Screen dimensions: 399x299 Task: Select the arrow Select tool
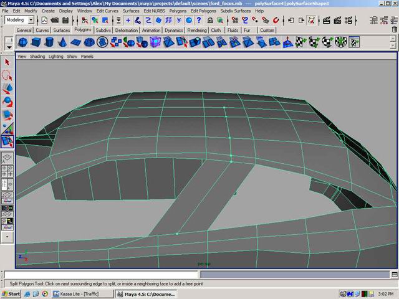pyautogui.click(x=7, y=62)
